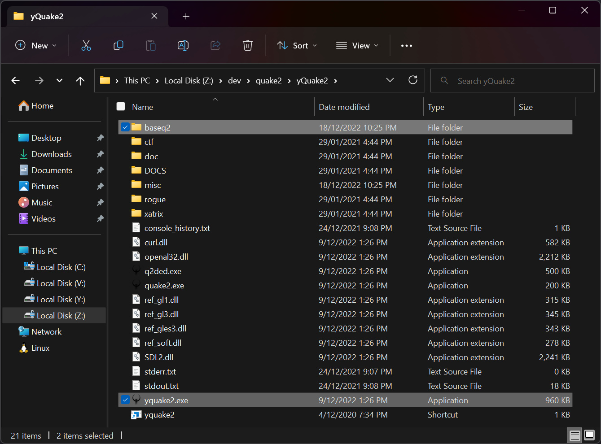
Task: Select Local Disk (V:) in sidebar
Action: 55,283
